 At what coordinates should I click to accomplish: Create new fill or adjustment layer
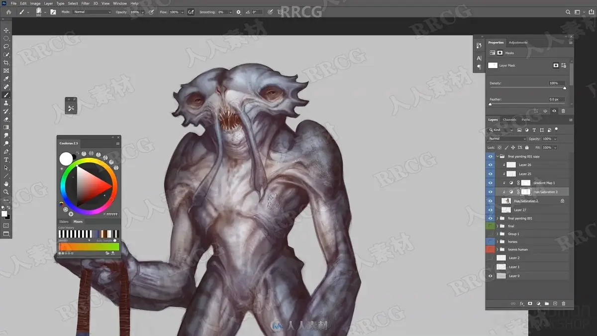click(538, 303)
